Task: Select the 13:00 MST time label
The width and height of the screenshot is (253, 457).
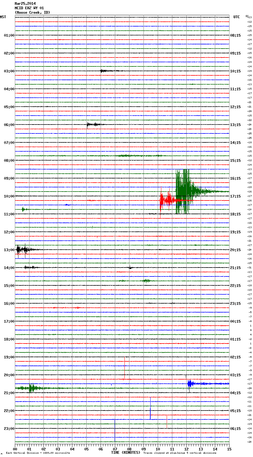Action: [9, 250]
